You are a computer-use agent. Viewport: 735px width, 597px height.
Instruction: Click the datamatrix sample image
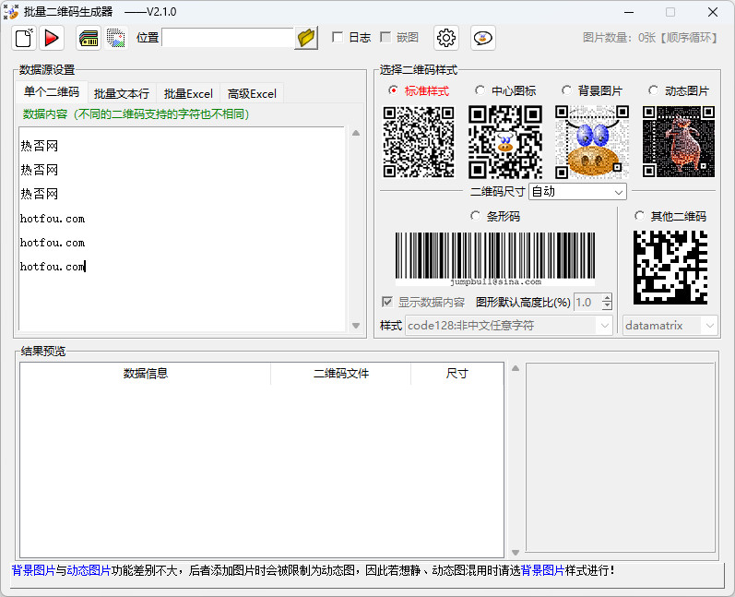pos(670,268)
